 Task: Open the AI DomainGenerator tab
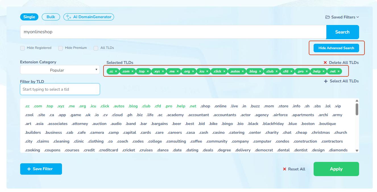(x=89, y=17)
